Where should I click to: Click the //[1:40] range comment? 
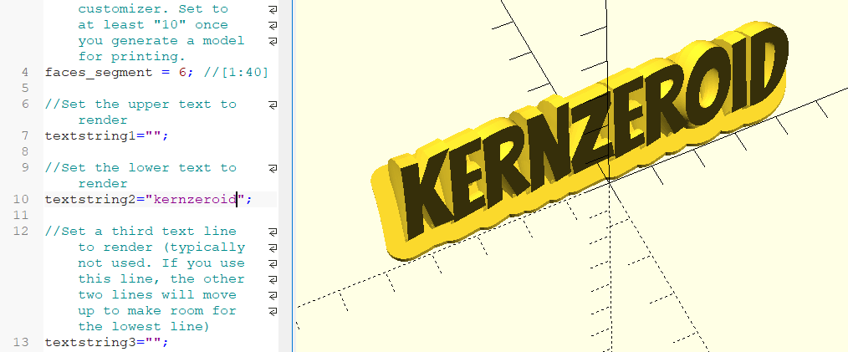[x=236, y=73]
